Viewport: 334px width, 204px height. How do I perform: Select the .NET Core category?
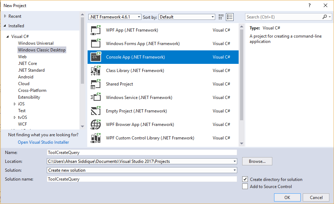[28, 64]
